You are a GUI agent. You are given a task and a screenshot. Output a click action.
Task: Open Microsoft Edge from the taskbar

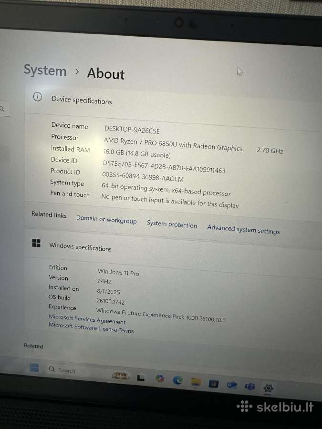[x=178, y=380]
